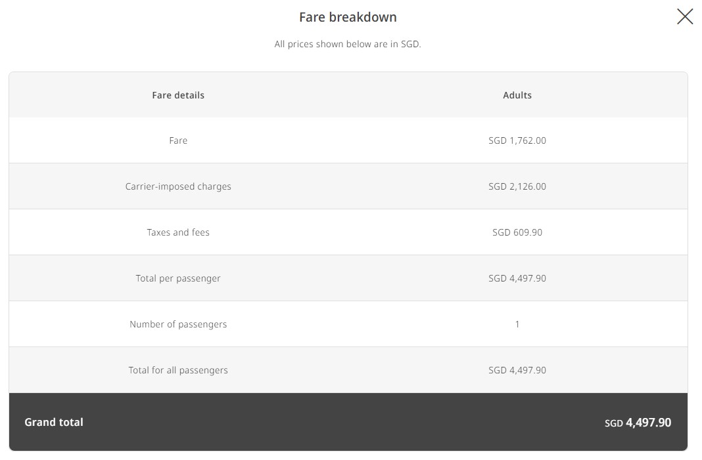The image size is (702, 460).
Task: Close the Fare breakdown dialog
Action: [684, 16]
